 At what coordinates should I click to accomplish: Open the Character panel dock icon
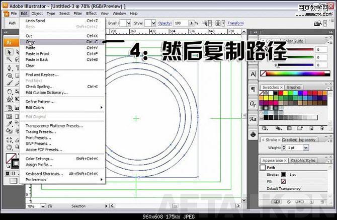coord(253,75)
